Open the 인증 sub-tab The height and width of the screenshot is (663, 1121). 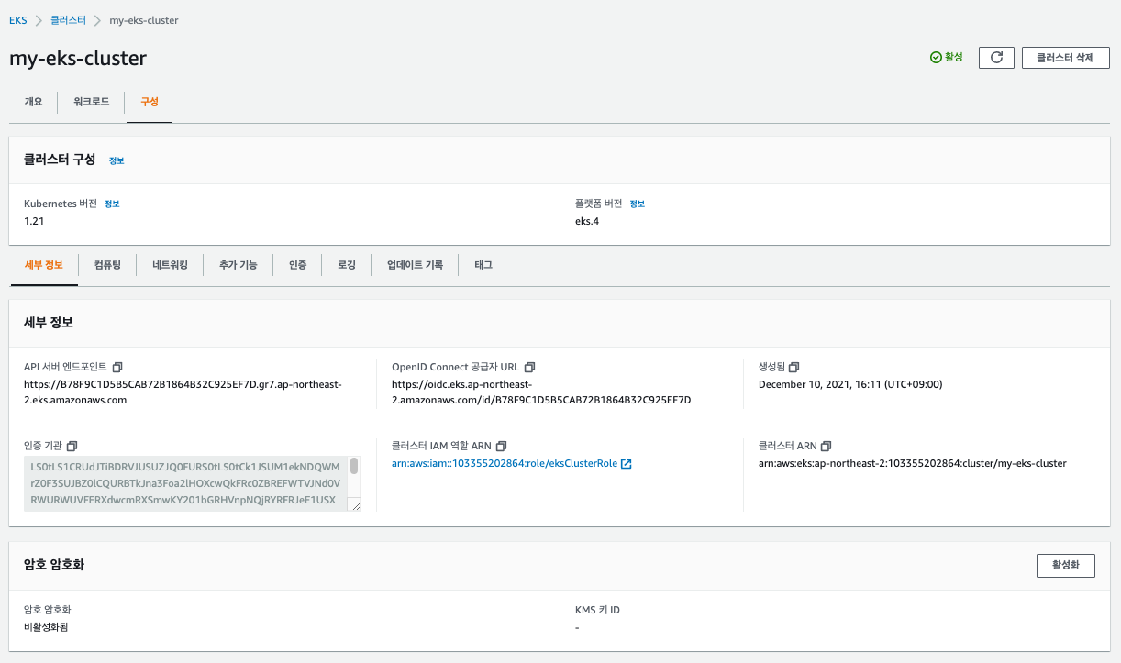(x=298, y=265)
